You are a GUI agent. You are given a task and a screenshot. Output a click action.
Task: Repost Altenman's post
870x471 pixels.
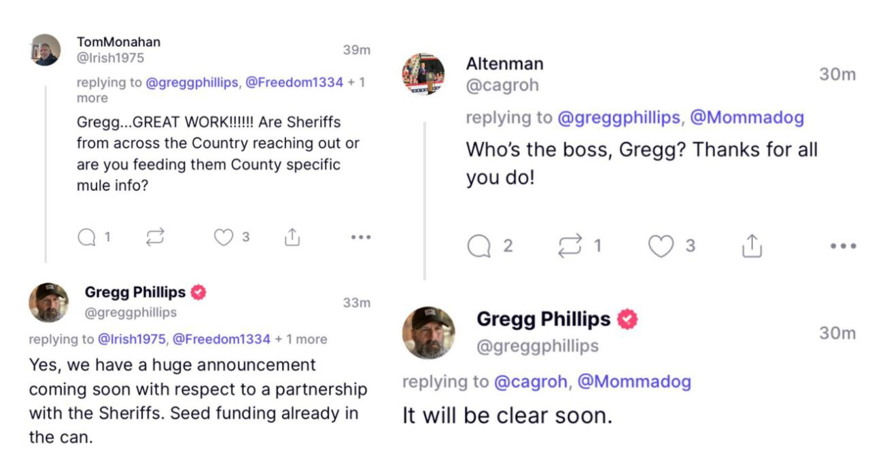point(570,246)
